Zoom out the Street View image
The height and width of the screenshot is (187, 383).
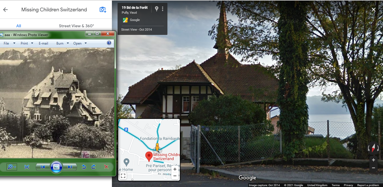373,168
